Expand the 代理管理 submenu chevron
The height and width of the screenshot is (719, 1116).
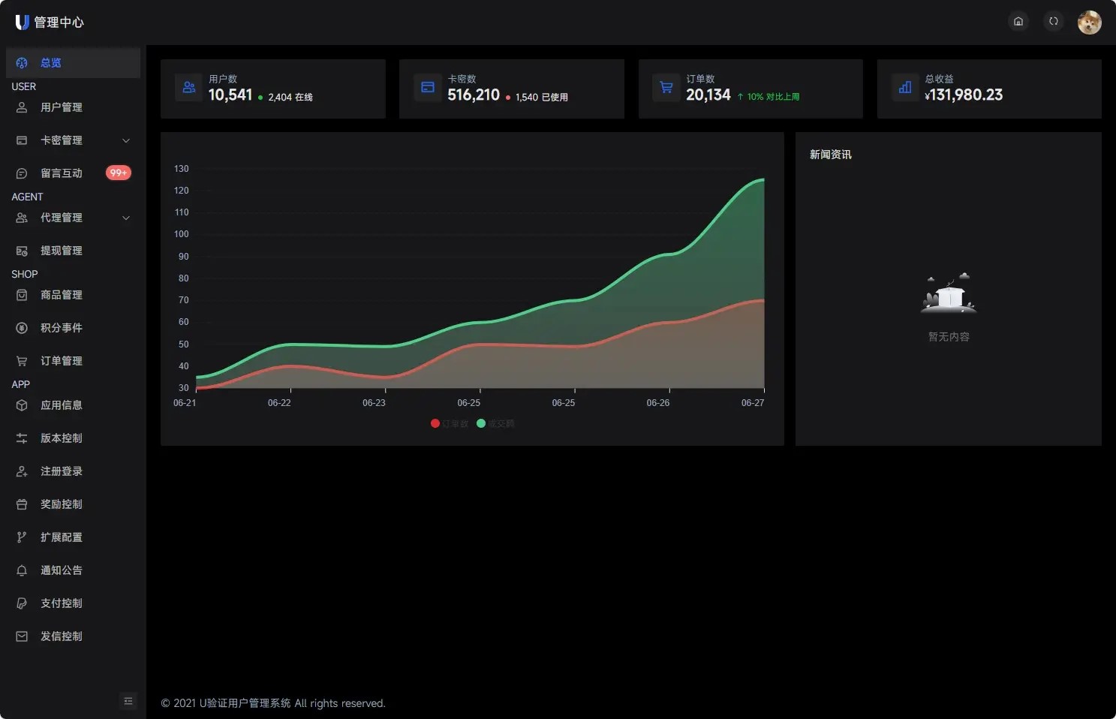[126, 218]
